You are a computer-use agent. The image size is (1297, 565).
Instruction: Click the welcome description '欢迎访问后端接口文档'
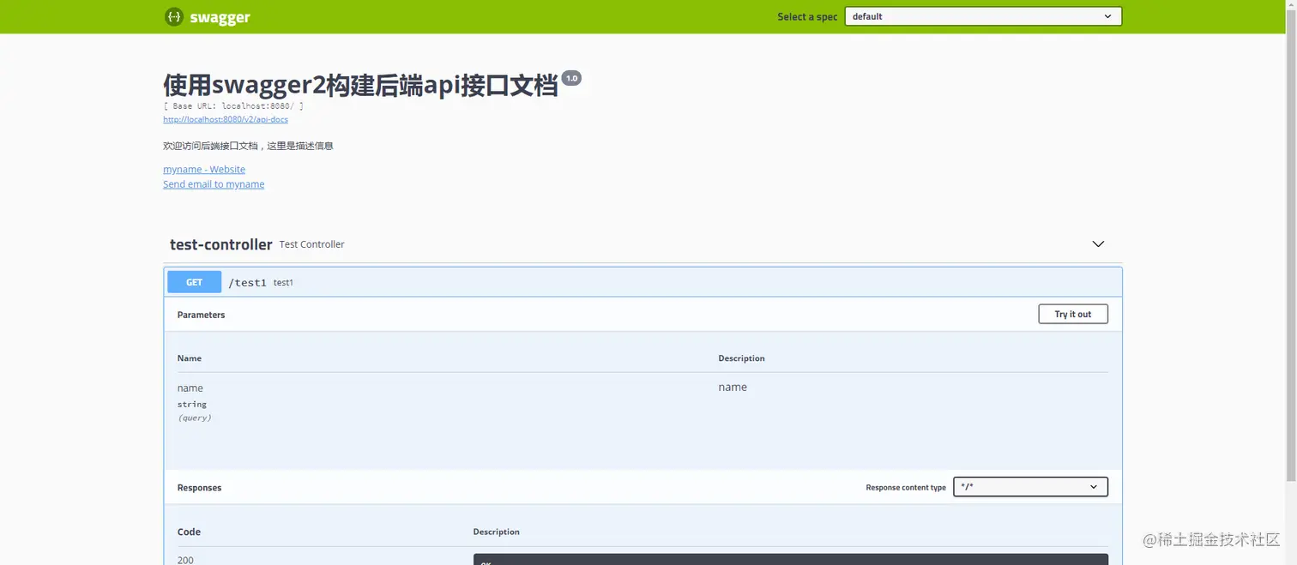pyautogui.click(x=248, y=146)
